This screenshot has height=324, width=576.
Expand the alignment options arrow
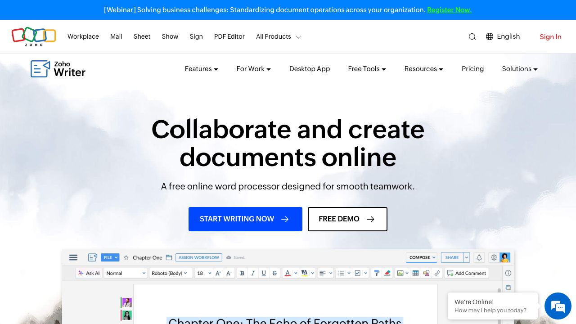pyautogui.click(x=331, y=273)
